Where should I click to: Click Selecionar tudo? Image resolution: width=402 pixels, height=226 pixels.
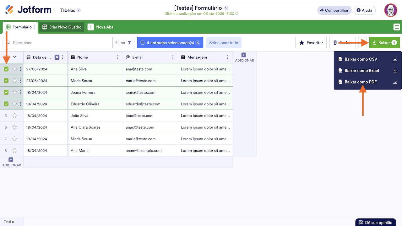point(224,43)
